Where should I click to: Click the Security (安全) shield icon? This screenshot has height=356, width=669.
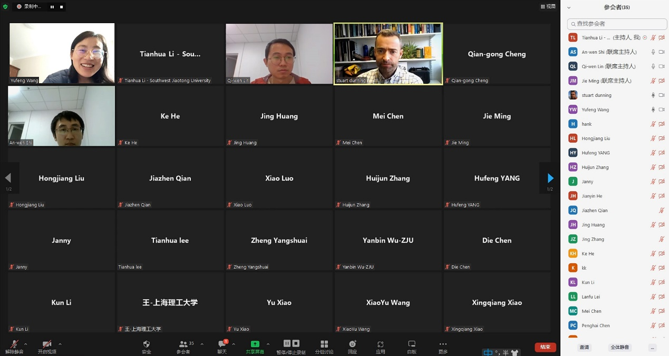click(x=147, y=344)
